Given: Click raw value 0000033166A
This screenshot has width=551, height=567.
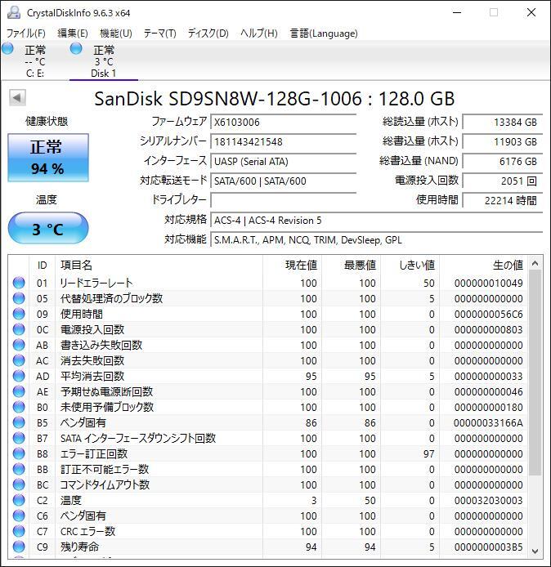Looking at the screenshot, I should point(488,422).
